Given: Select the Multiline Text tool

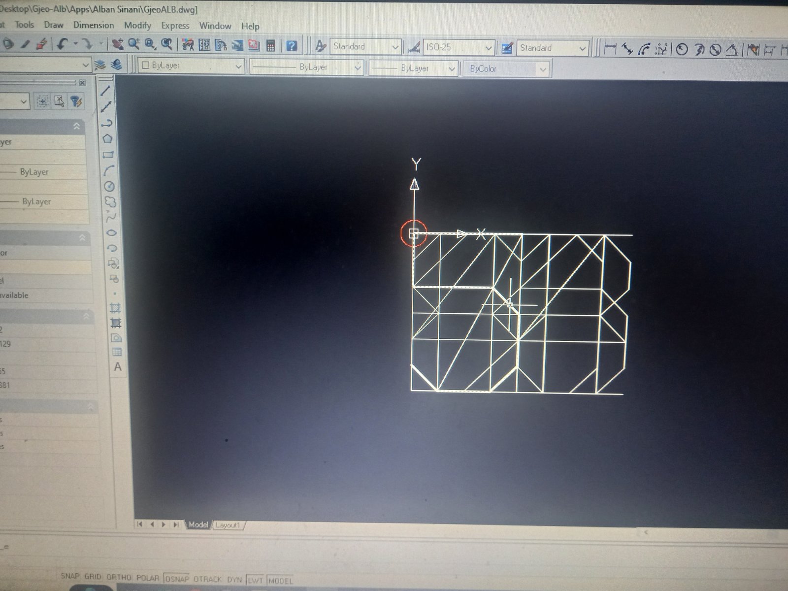Looking at the screenshot, I should (x=117, y=367).
